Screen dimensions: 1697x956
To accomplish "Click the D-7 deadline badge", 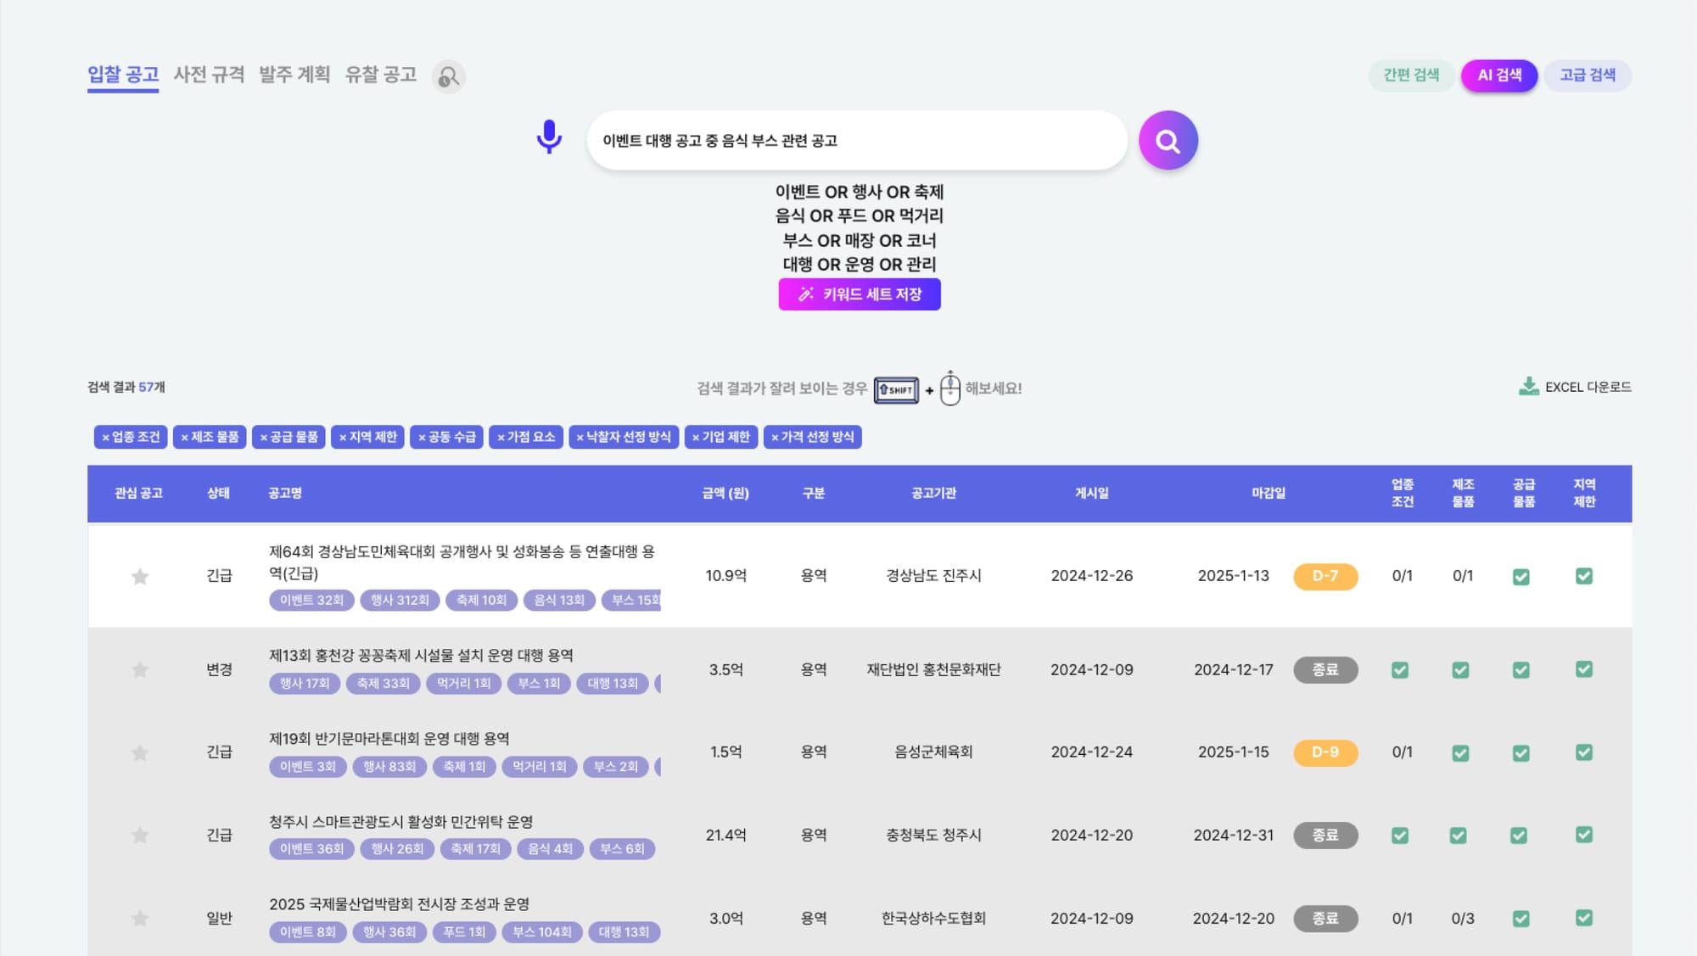I will (1326, 576).
